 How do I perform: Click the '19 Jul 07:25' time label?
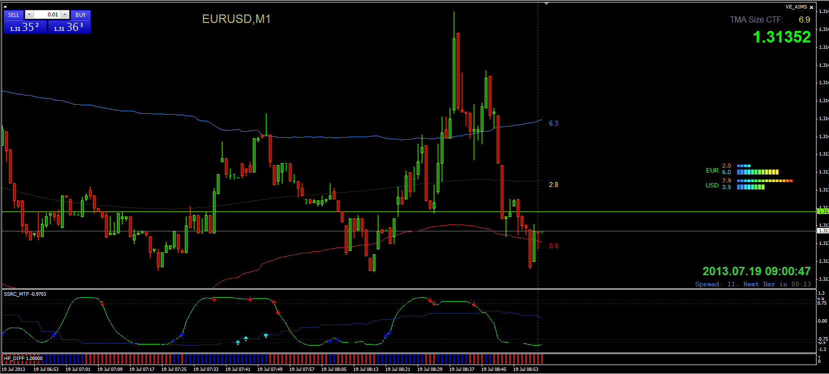(x=174, y=370)
